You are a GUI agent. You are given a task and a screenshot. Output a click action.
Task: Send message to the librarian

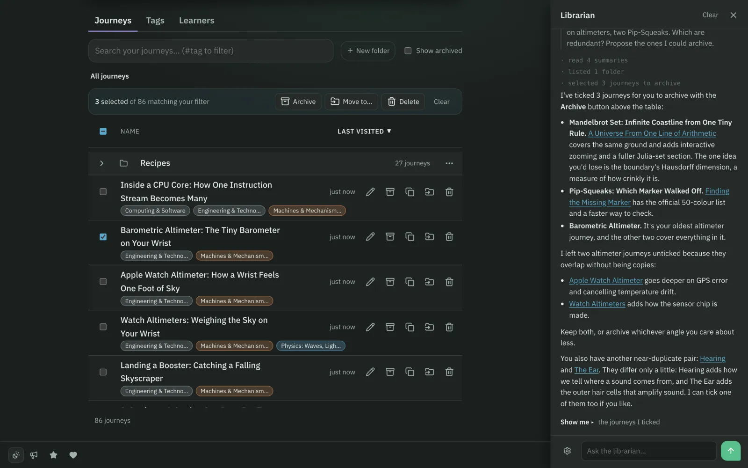pyautogui.click(x=731, y=451)
